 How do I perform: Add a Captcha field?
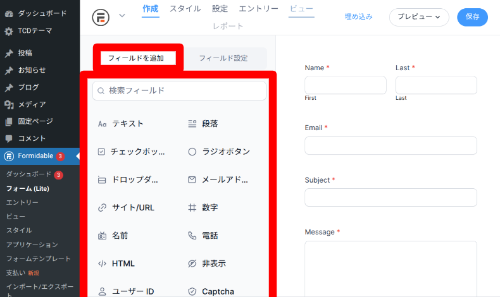click(x=211, y=291)
